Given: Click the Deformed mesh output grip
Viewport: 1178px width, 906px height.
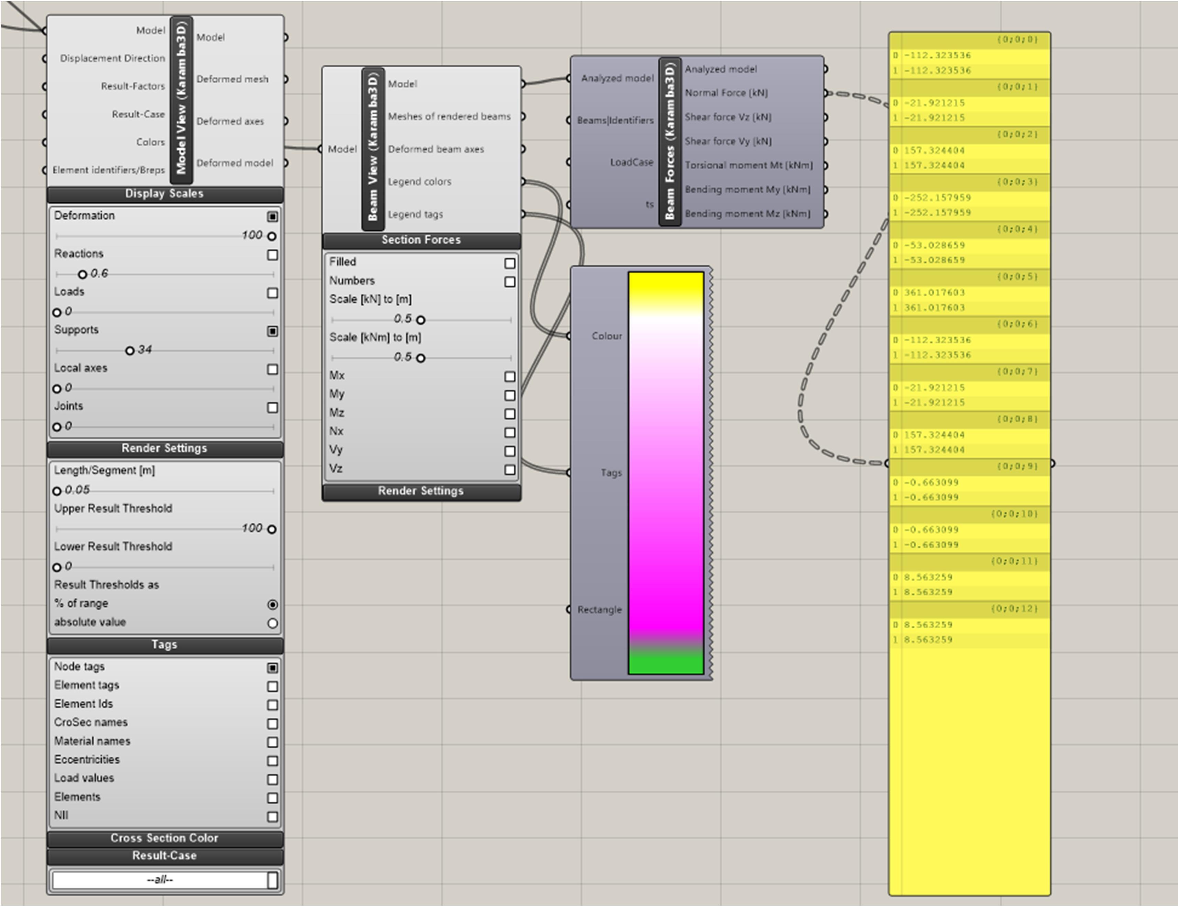Looking at the screenshot, I should pos(285,79).
